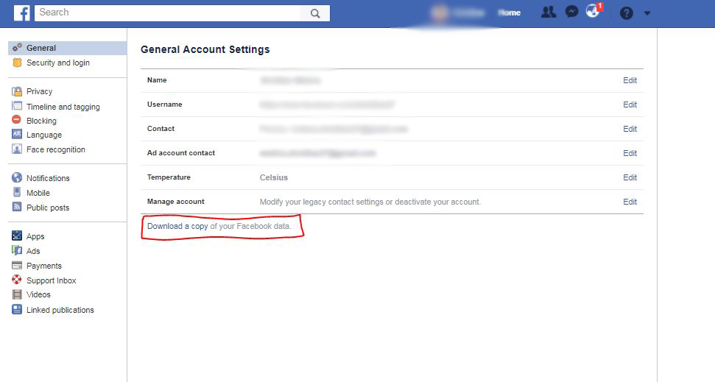
Task: Open Security and login settings
Action: (x=57, y=63)
